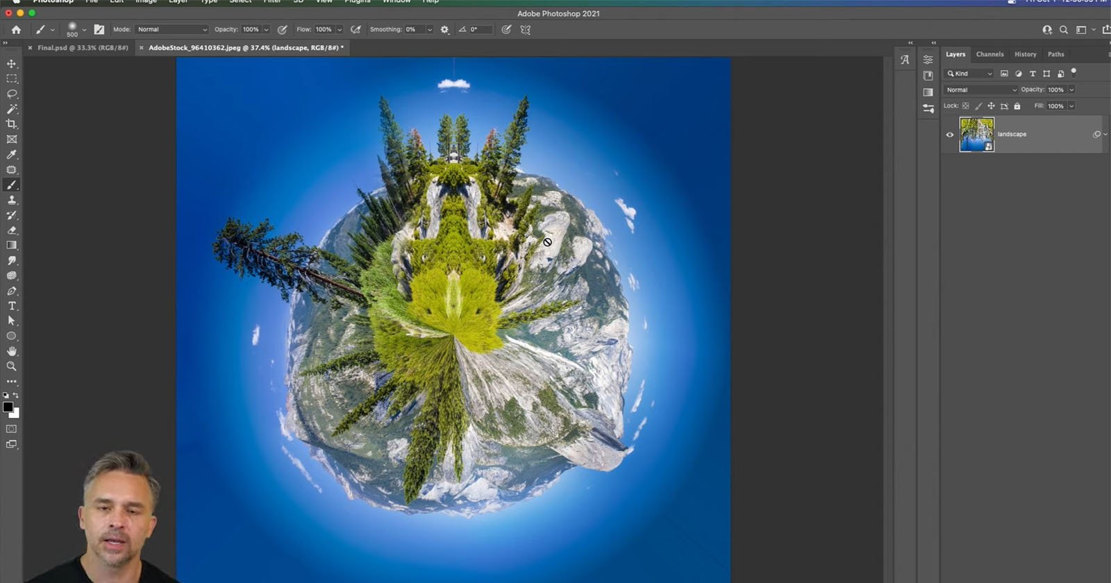
Task: Switch to the History tab
Action: click(x=1025, y=54)
